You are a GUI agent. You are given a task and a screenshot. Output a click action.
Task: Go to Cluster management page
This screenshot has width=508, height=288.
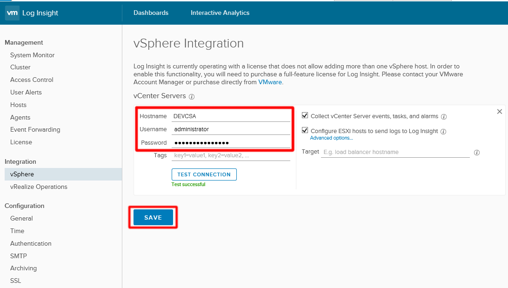click(20, 67)
